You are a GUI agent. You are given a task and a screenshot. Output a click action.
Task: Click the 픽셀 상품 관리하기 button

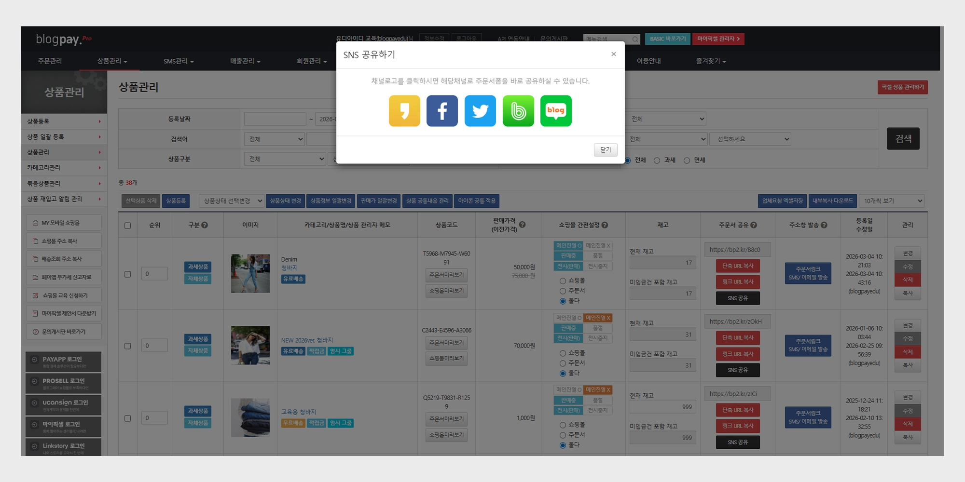click(x=903, y=87)
